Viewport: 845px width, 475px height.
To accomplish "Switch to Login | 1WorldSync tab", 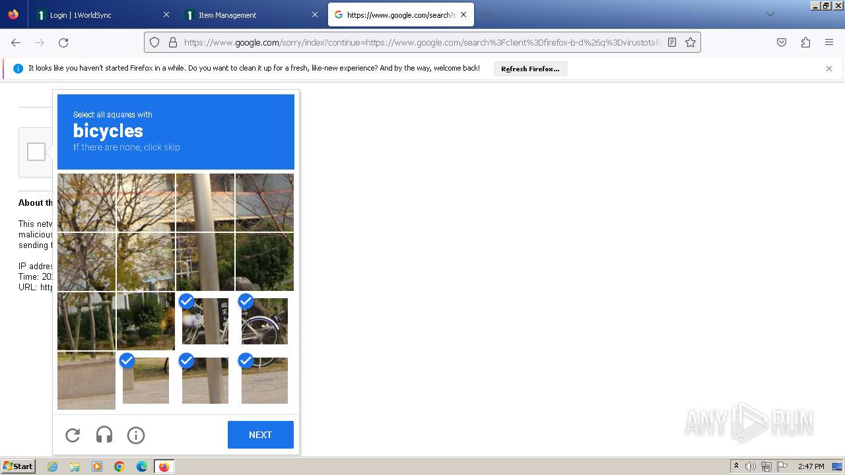I will click(102, 15).
